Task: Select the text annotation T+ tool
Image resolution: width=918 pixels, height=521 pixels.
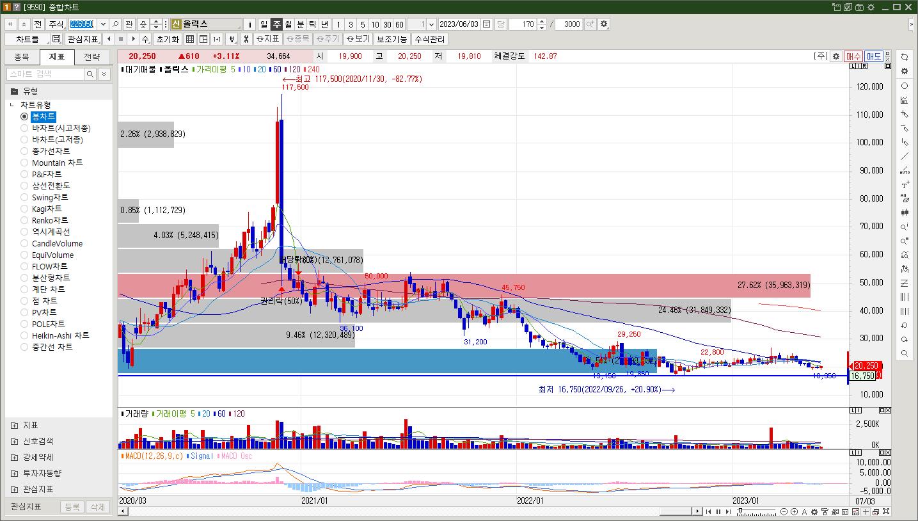Action: 905,184
